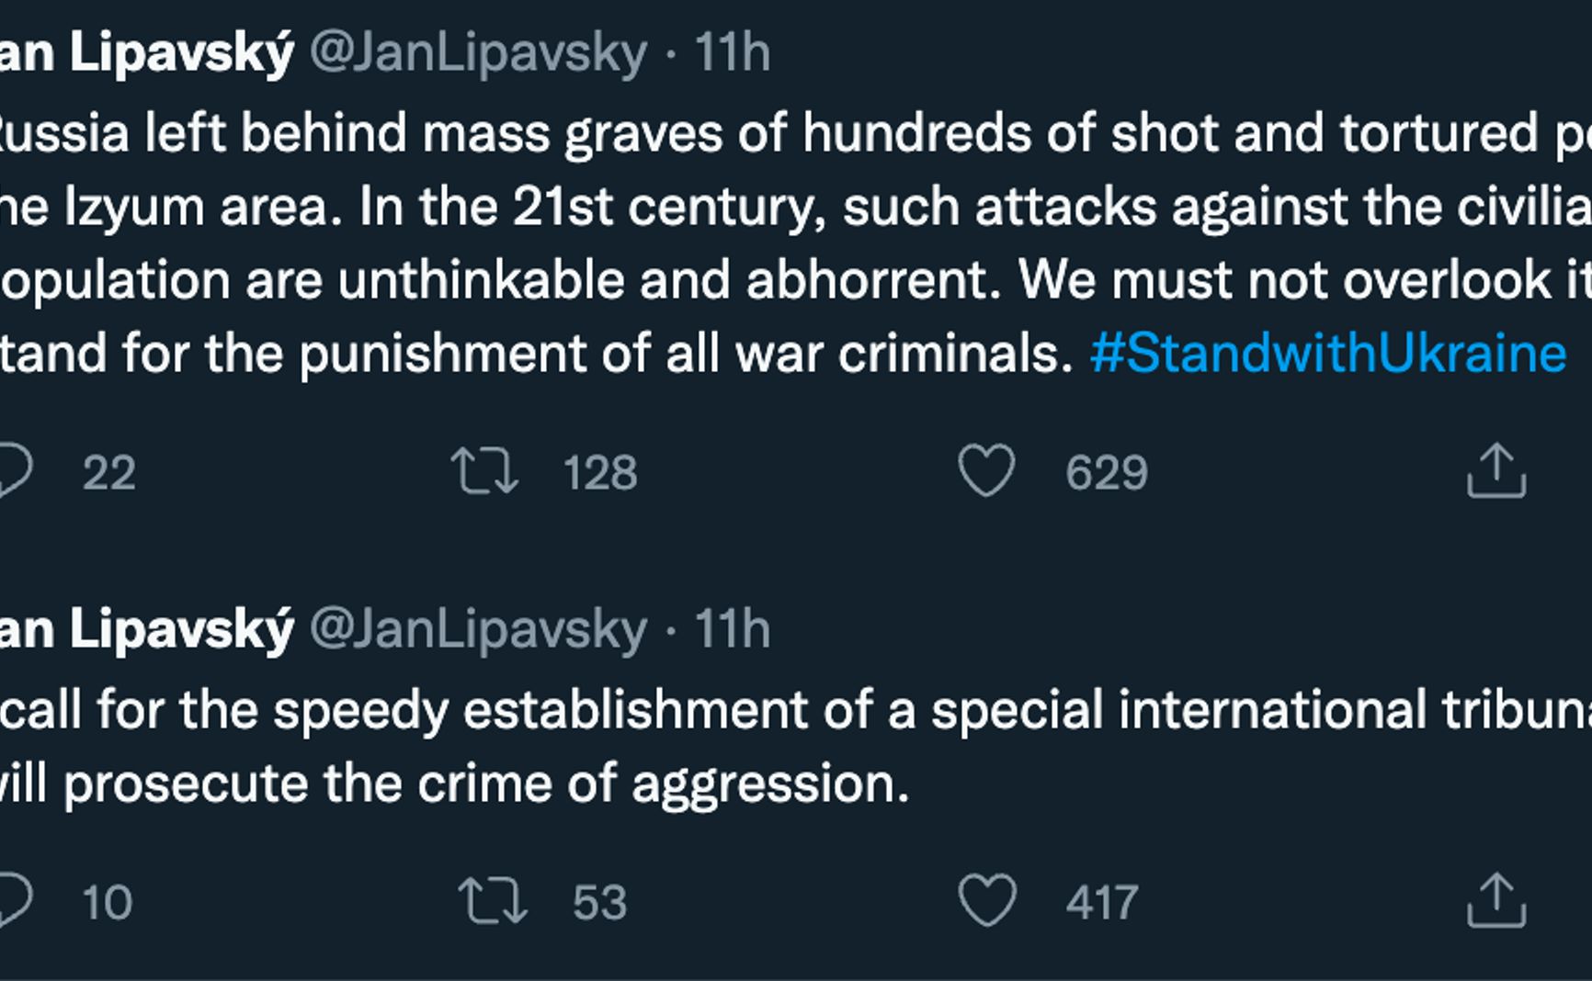Open @JanLipavsky handle on the Izyum tweet
This screenshot has height=981, width=1592.
pos(478,52)
